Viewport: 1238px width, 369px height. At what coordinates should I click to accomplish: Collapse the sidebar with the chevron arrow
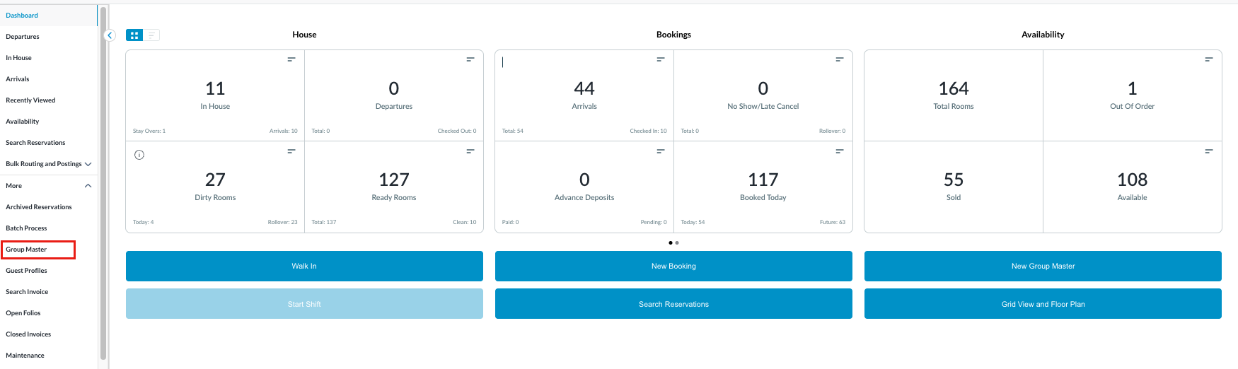(110, 35)
